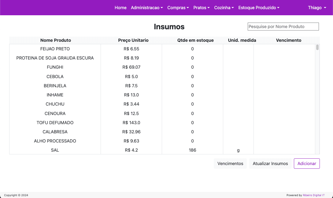Open the Estoque Produzido dropdown
The image size is (333, 198).
point(259,8)
